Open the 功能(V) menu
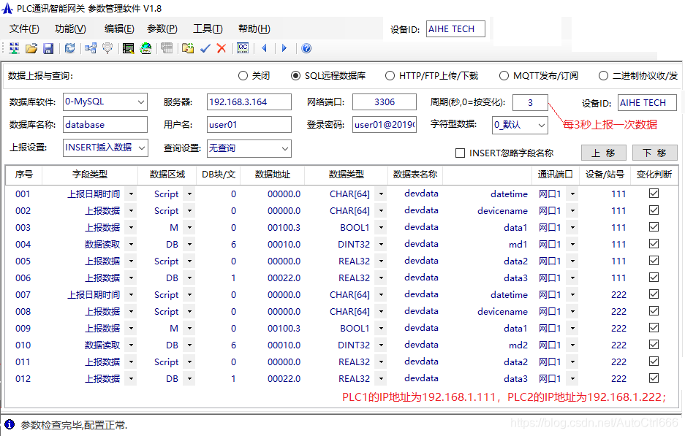This screenshot has width=685, height=436. tap(70, 28)
